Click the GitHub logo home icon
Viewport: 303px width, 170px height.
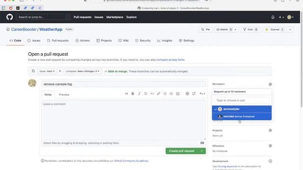9,17
